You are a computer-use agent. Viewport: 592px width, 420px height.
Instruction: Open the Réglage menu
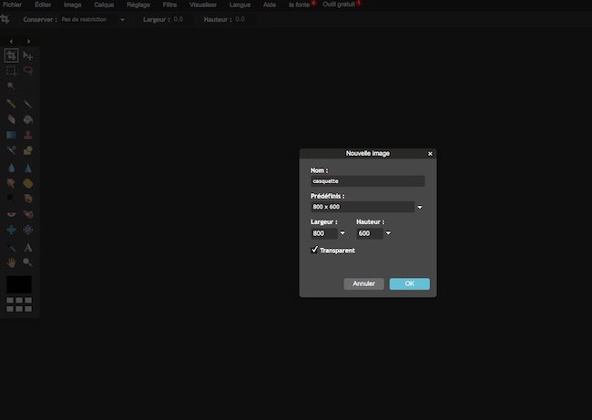[x=138, y=5]
